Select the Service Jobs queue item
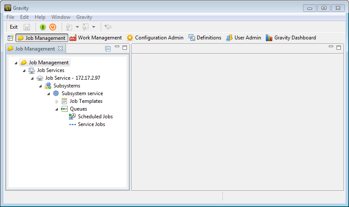The image size is (349, 207). [91, 124]
